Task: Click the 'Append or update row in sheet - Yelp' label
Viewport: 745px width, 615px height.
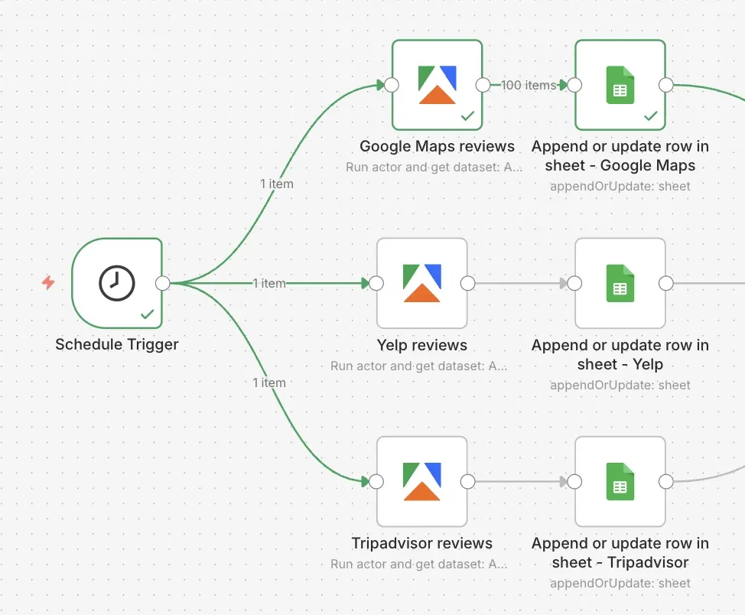Action: coord(620,355)
